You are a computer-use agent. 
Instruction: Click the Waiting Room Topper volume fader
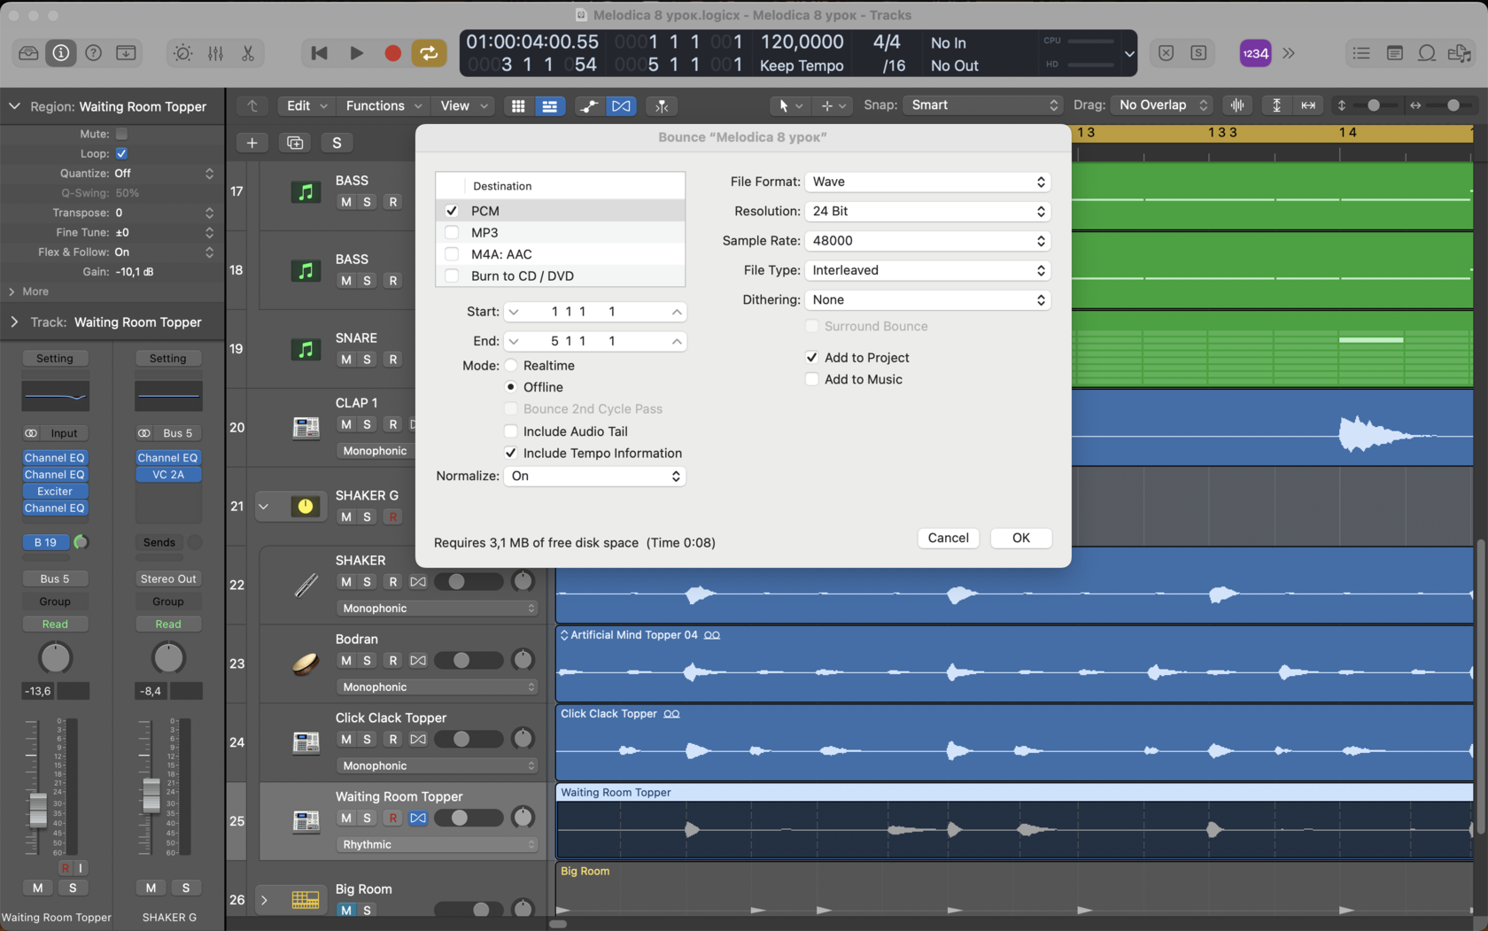point(38,809)
